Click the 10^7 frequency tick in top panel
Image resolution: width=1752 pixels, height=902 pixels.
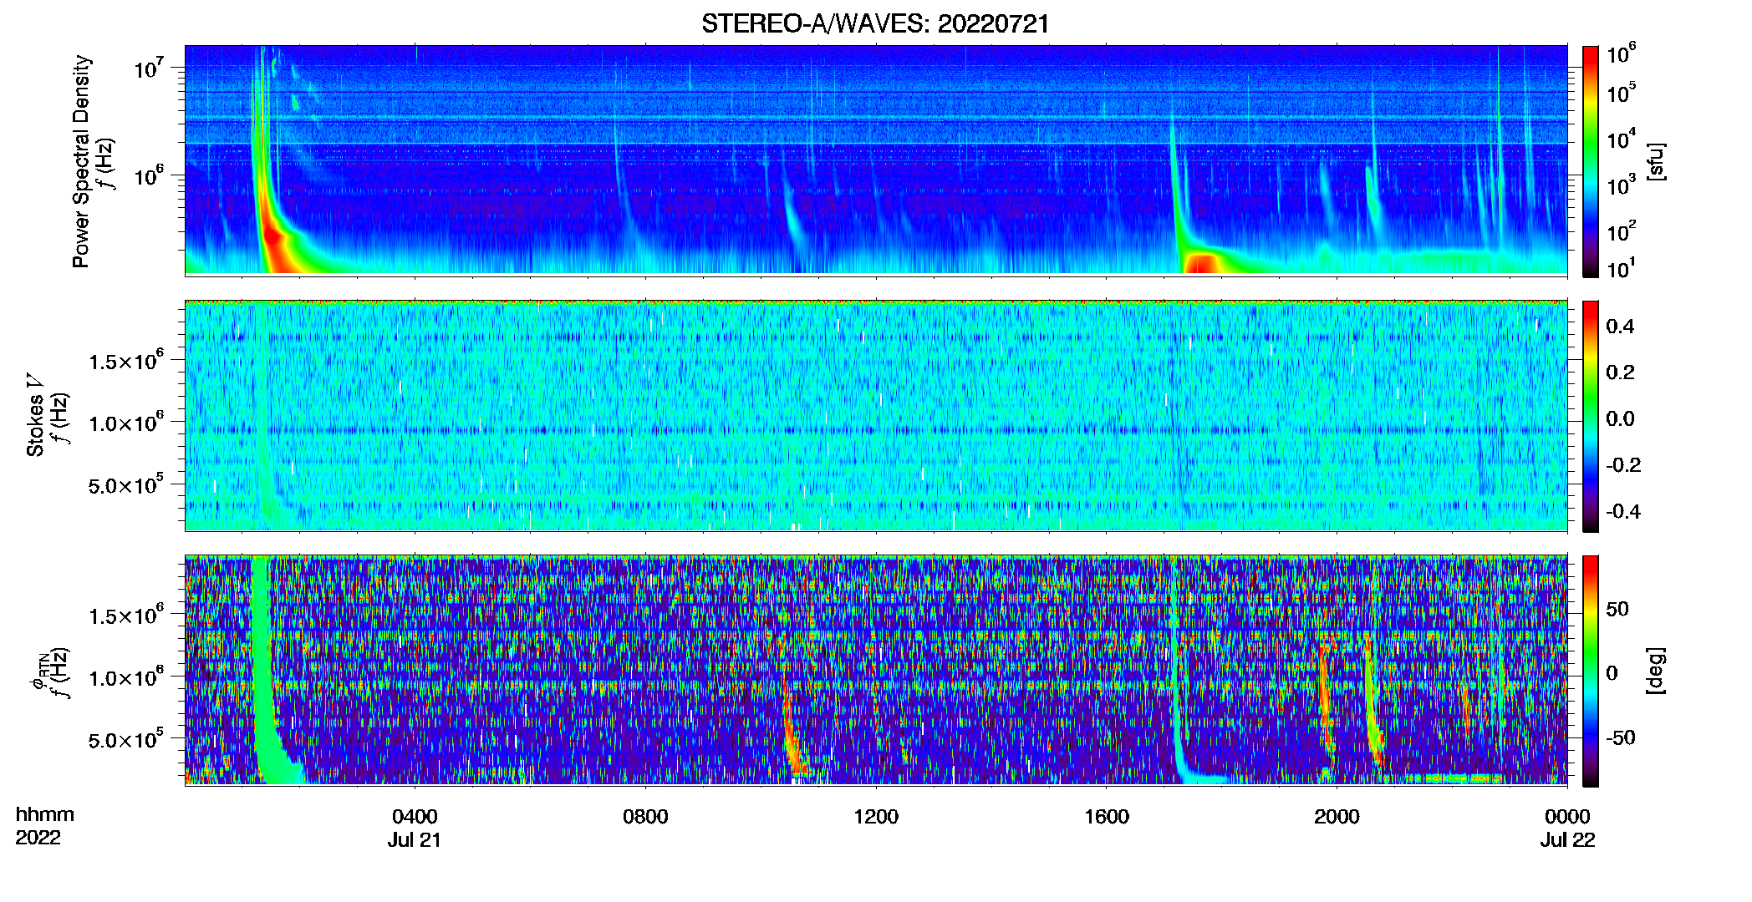147,68
